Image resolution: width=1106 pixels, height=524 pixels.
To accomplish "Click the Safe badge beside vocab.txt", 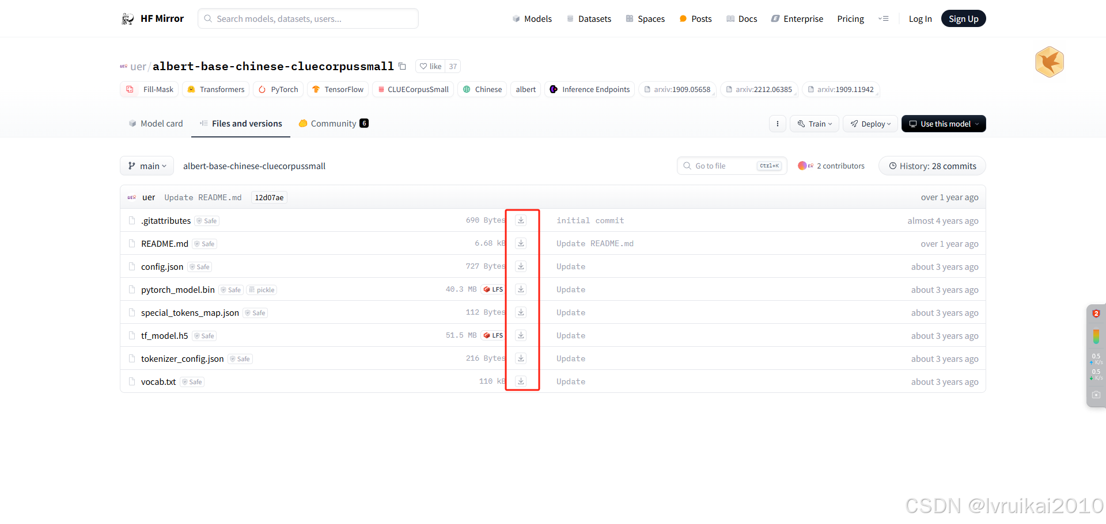I will coord(192,382).
